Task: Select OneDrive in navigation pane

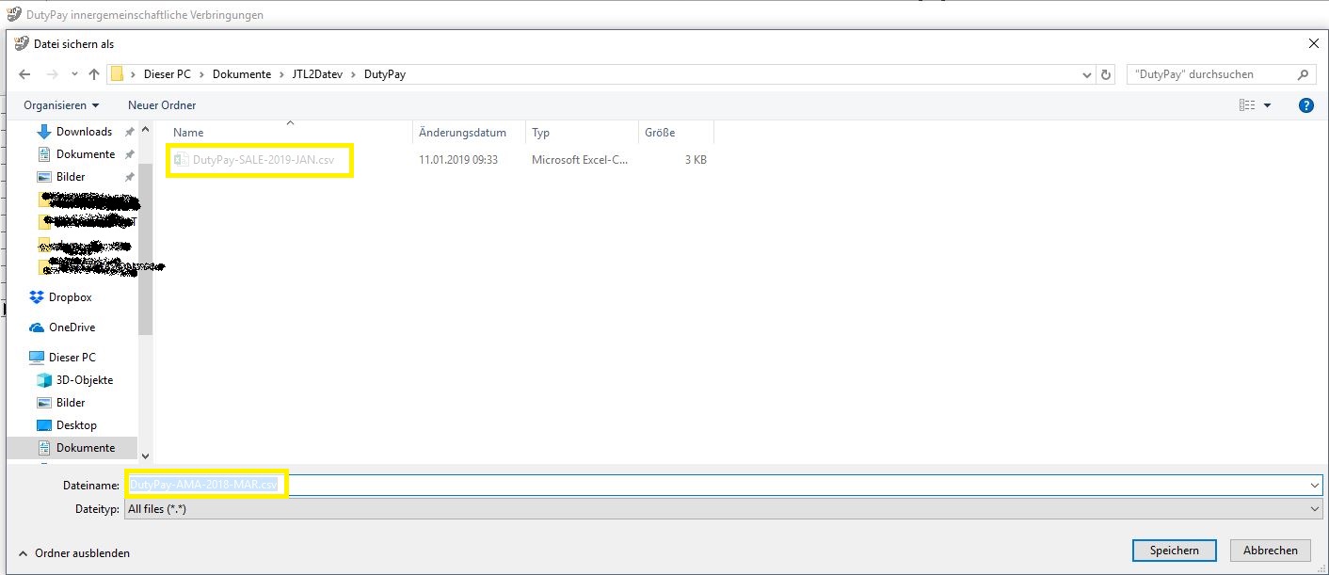Action: pos(71,327)
